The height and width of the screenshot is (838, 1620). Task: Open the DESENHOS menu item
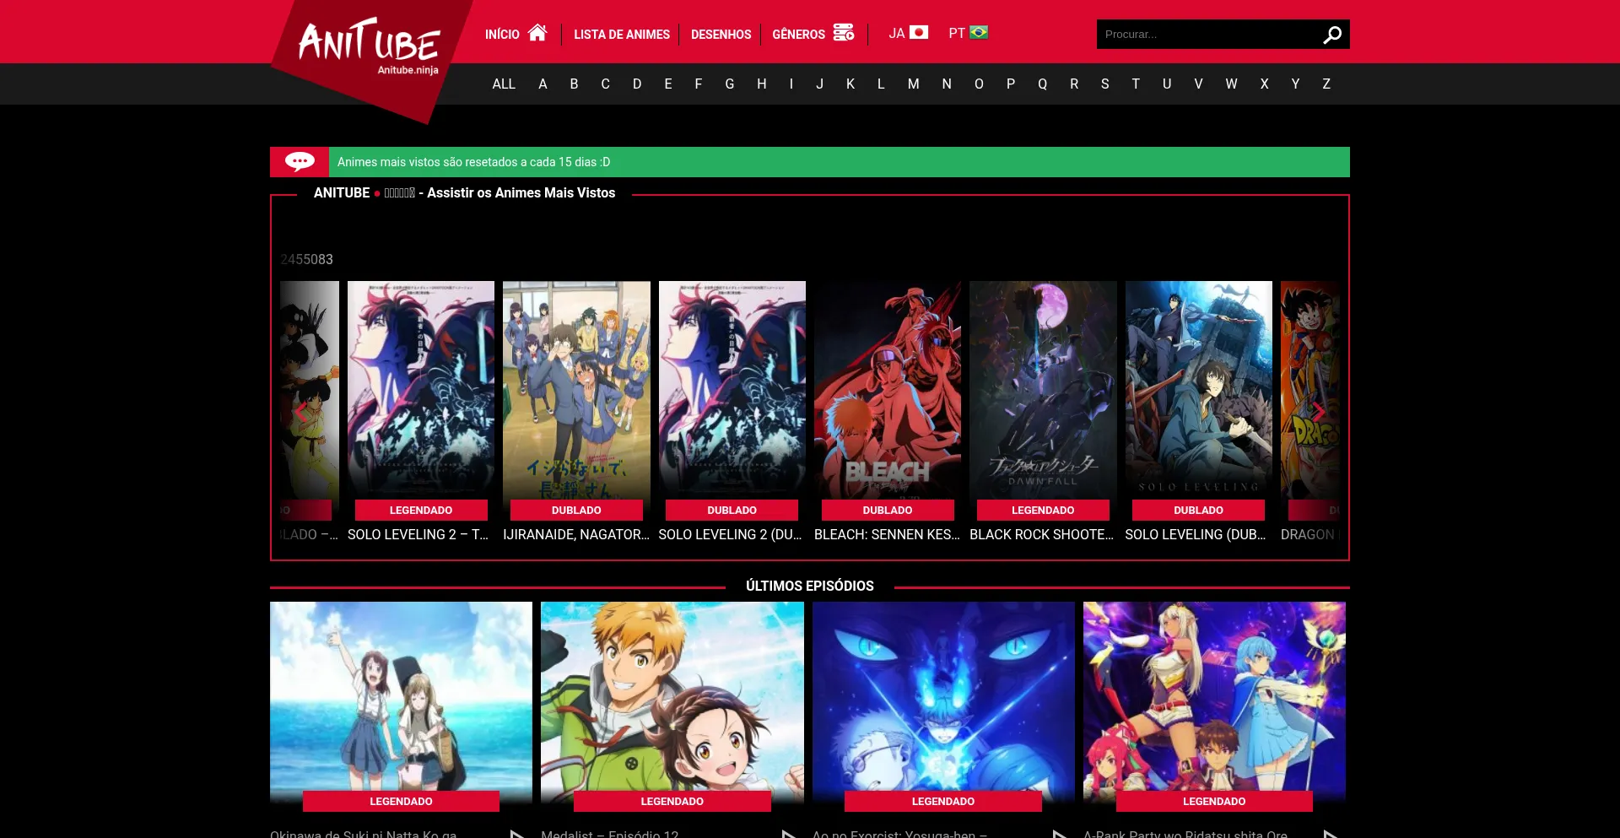pos(721,35)
